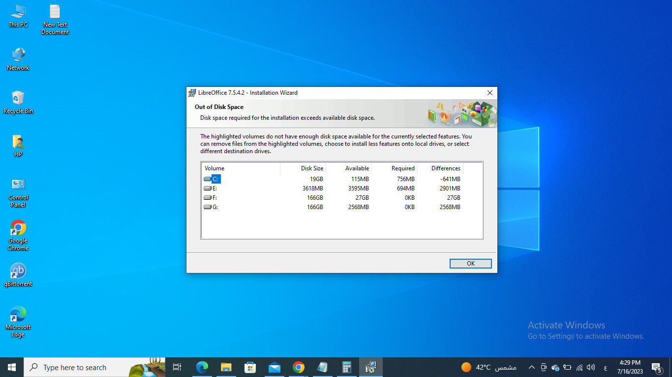This screenshot has width=672, height=377.
Task: Click the 756MB required value
Action: point(405,179)
